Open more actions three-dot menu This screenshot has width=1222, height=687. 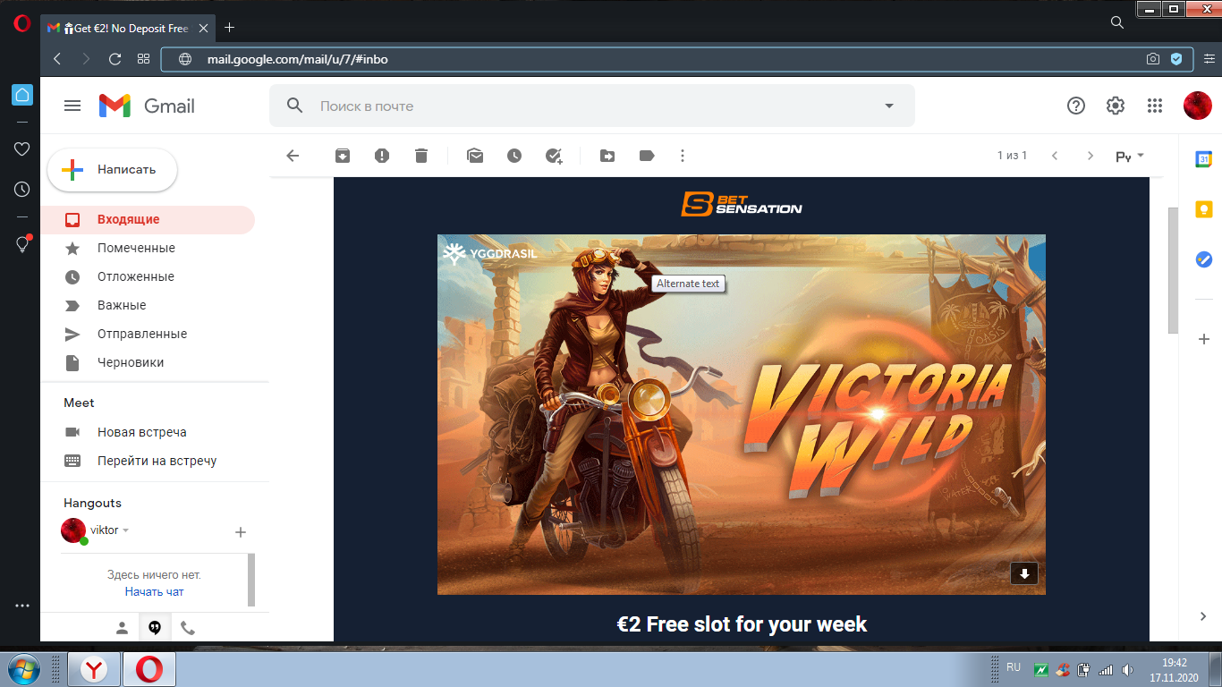(683, 156)
